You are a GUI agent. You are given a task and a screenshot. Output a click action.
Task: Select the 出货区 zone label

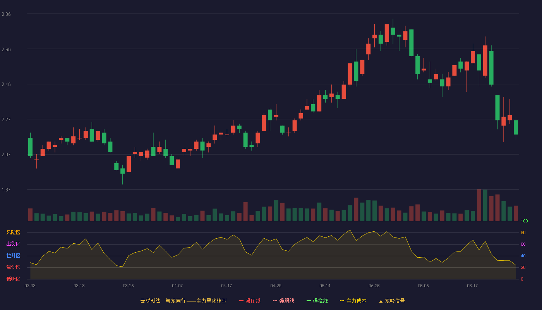point(13,244)
